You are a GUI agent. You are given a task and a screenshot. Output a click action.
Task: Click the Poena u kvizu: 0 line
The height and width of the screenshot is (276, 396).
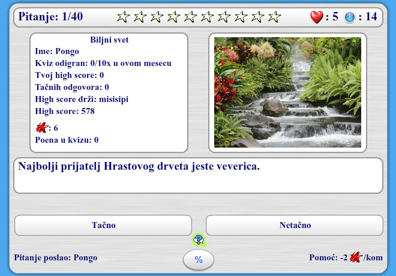point(67,140)
